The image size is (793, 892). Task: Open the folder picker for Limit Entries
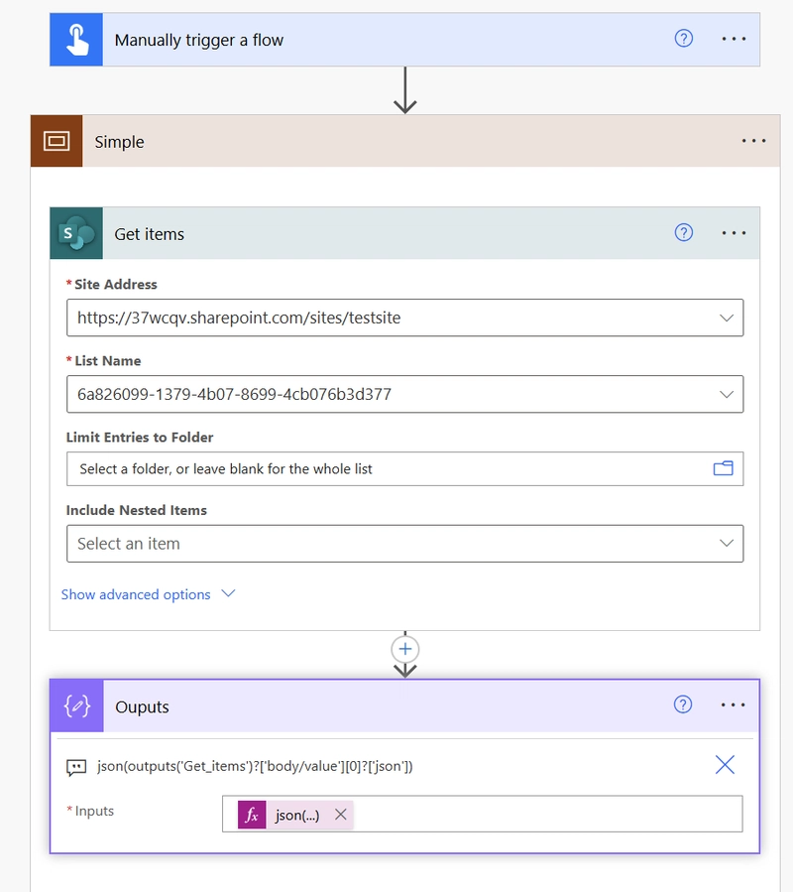pos(723,468)
